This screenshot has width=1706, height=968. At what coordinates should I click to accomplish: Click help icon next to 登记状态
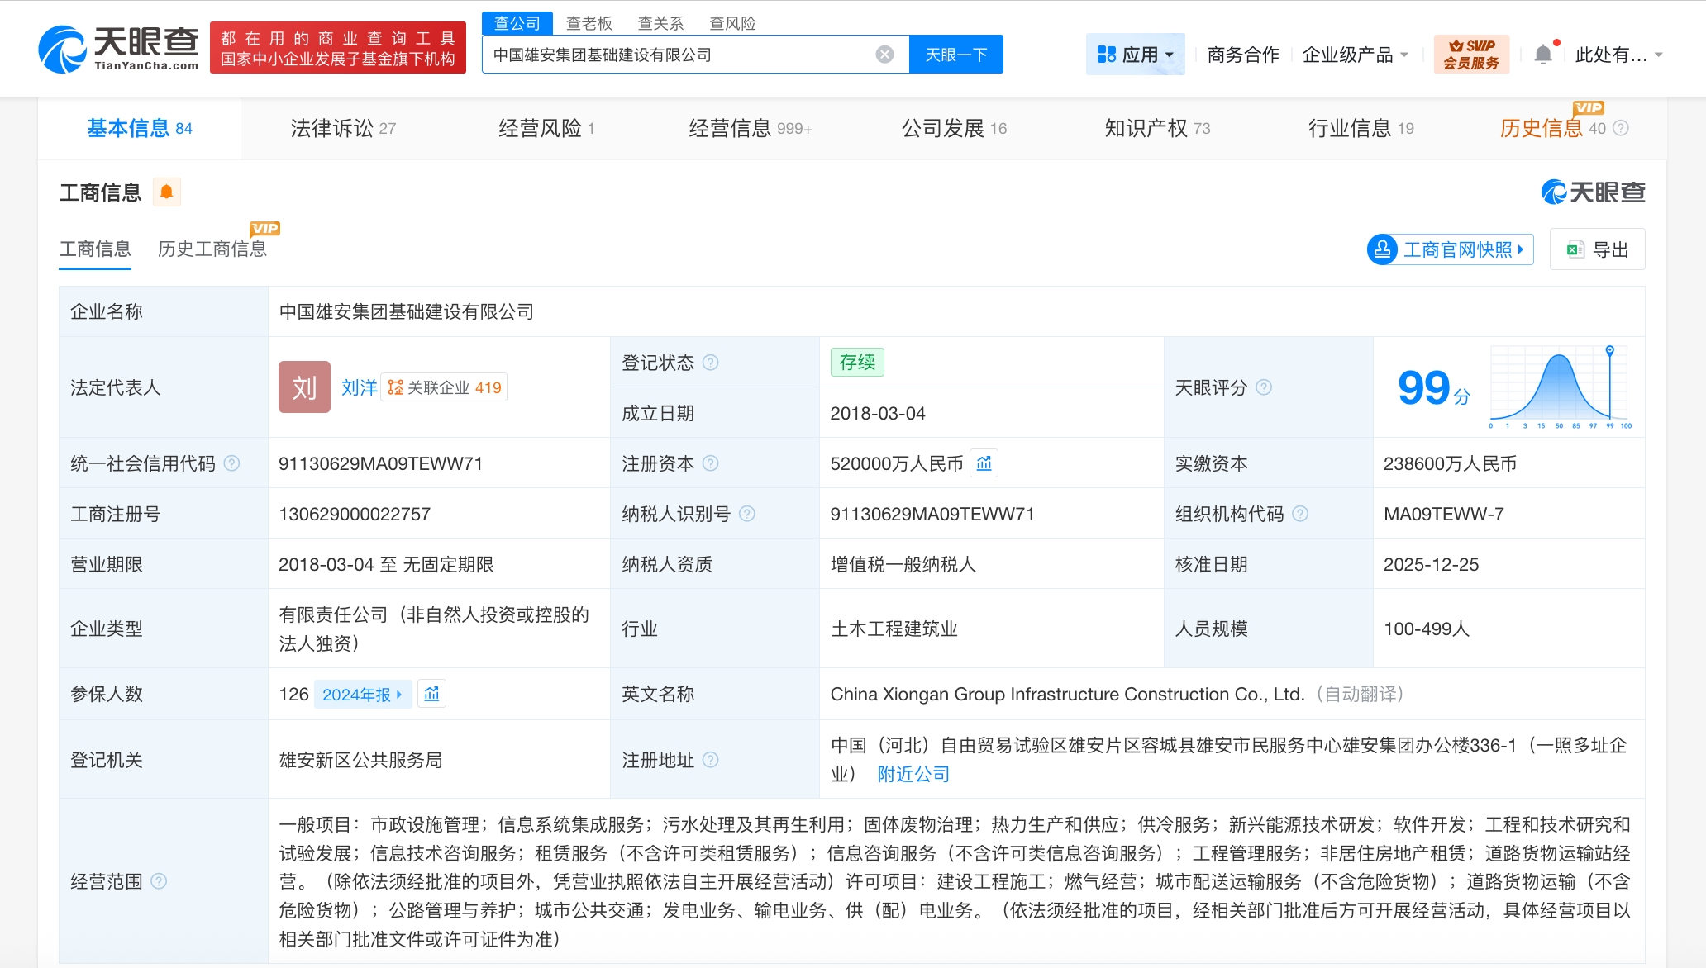pyautogui.click(x=711, y=363)
